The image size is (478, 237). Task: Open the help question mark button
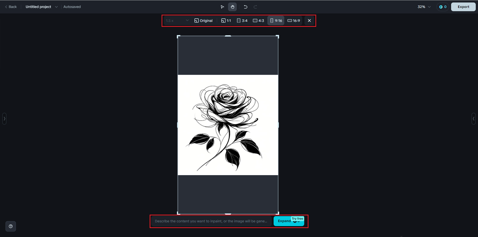(x=10, y=226)
